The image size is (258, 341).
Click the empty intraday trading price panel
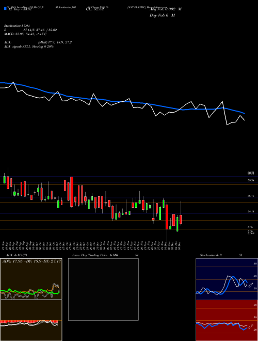tap(103, 289)
